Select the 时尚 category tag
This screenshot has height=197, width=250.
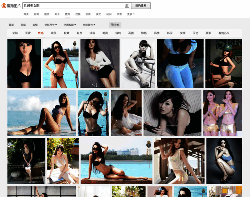click(105, 33)
